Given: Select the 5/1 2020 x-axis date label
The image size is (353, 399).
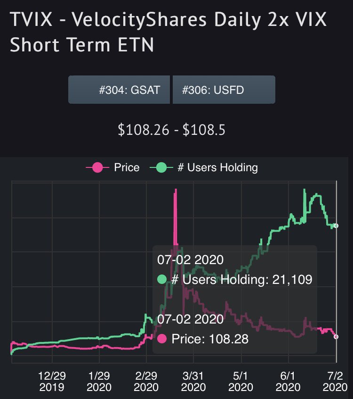Looking at the screenshot, I should pyautogui.click(x=241, y=382).
